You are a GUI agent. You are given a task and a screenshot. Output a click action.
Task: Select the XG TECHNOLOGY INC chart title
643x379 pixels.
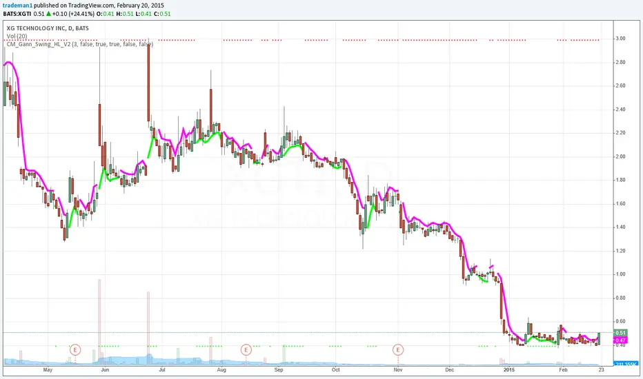click(48, 28)
